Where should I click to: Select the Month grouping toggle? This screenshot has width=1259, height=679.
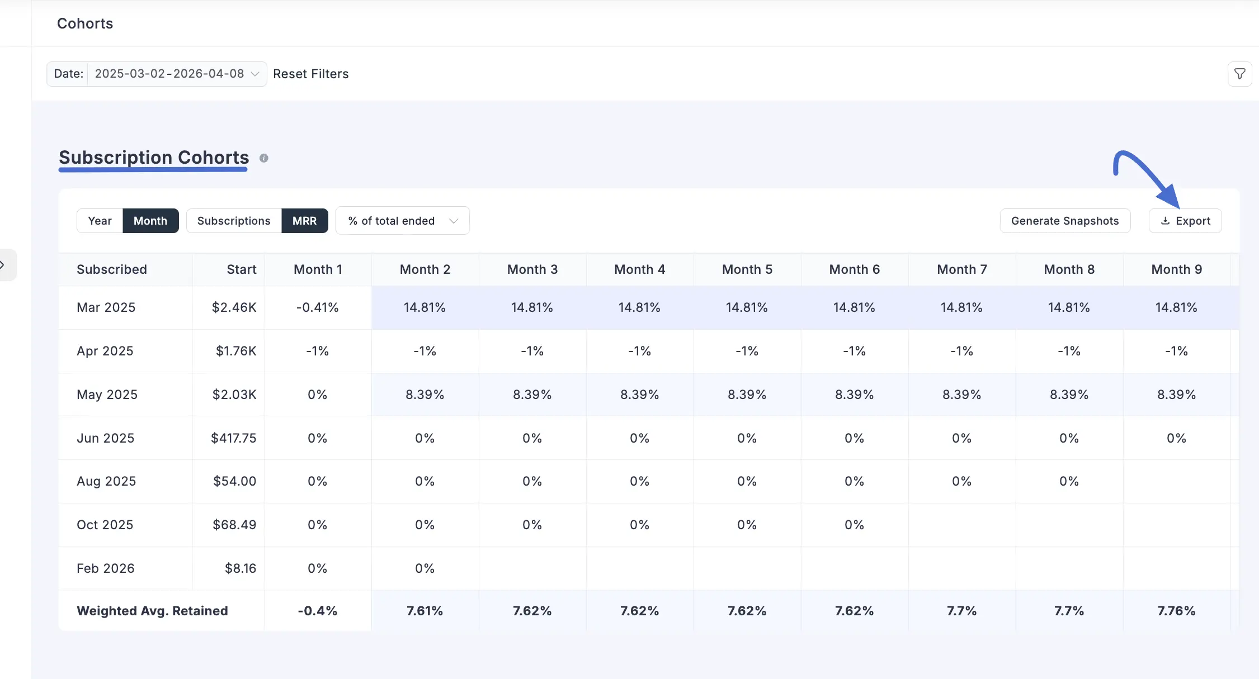point(150,221)
